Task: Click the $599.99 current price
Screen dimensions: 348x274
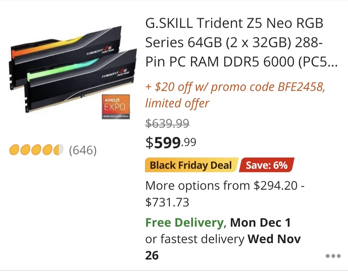Action: (171, 143)
